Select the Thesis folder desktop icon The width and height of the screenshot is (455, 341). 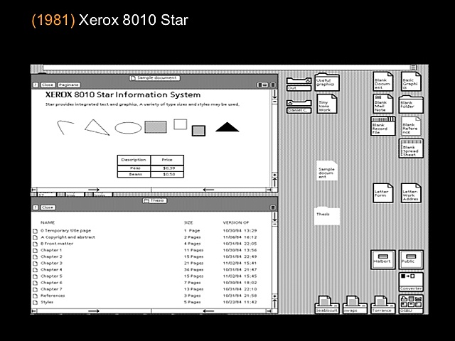(327, 216)
